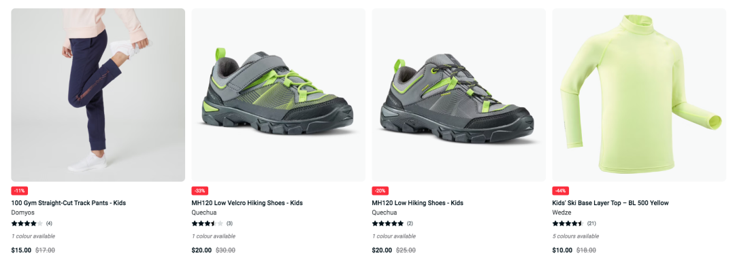View star rating of the track pants
The height and width of the screenshot is (260, 735).
pos(27,223)
